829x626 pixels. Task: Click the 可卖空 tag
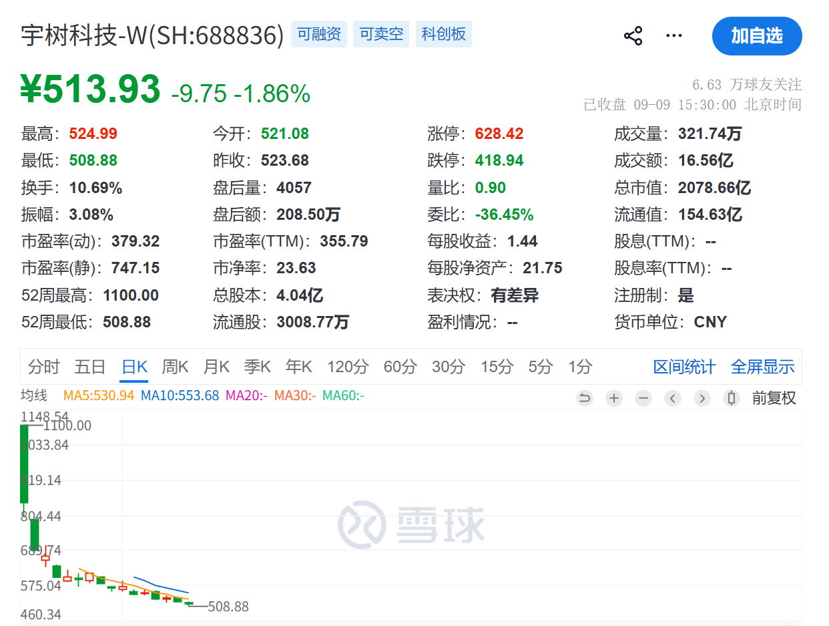[x=381, y=34]
